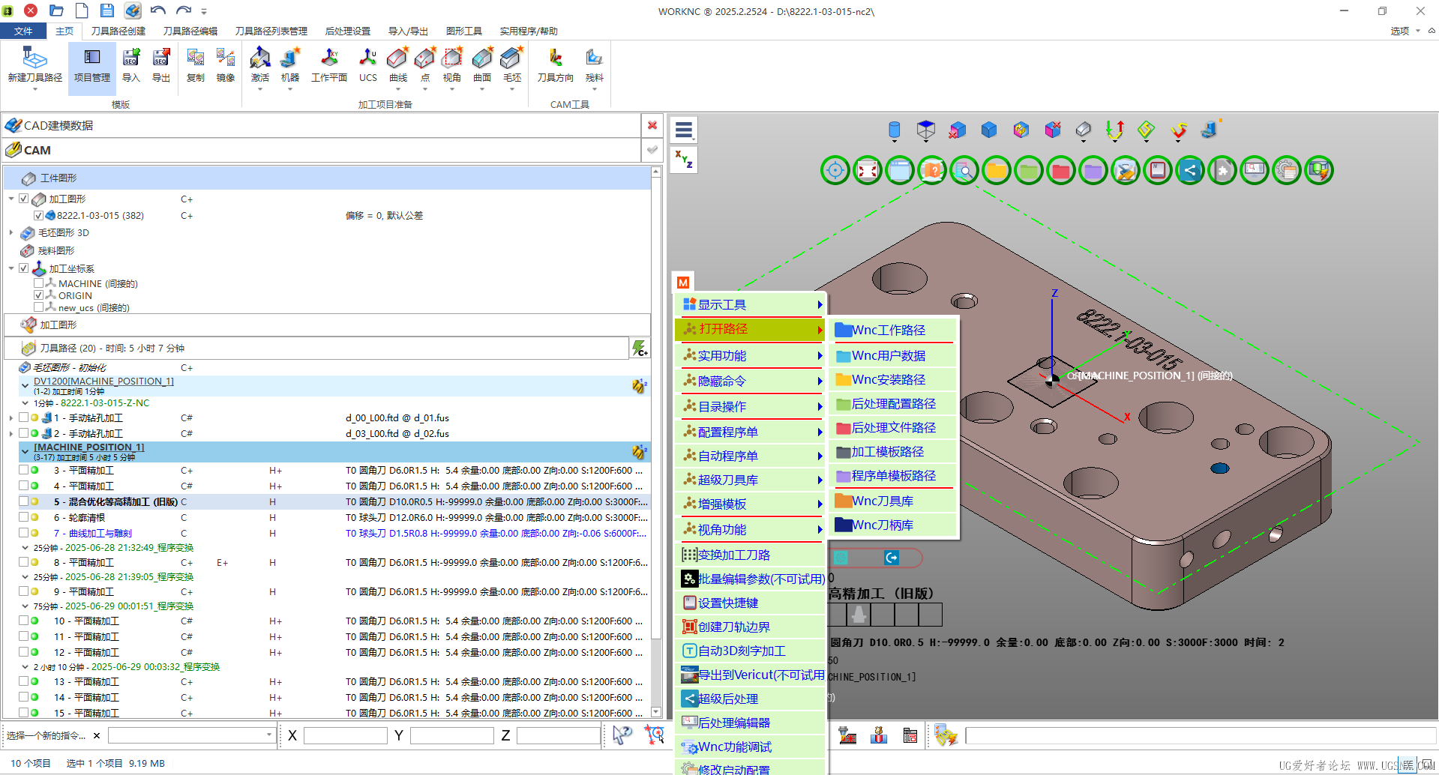Toggle the MACHINE (间接的) coordinate checkbox
Screen dimensions: 1439x775
[x=38, y=283]
